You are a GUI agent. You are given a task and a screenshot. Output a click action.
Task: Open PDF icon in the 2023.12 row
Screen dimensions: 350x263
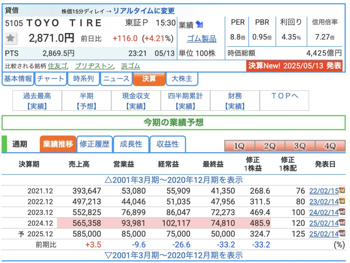click(x=342, y=212)
